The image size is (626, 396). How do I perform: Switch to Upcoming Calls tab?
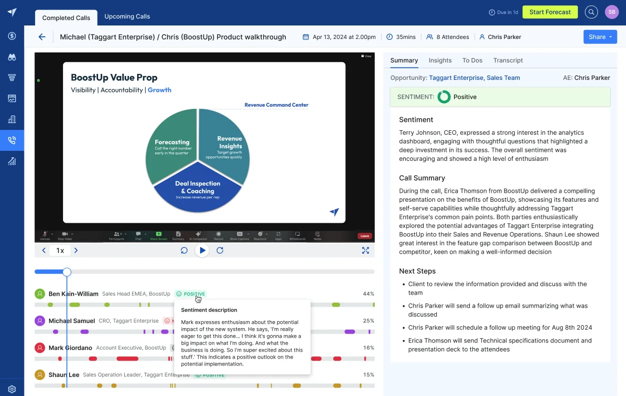(x=127, y=16)
